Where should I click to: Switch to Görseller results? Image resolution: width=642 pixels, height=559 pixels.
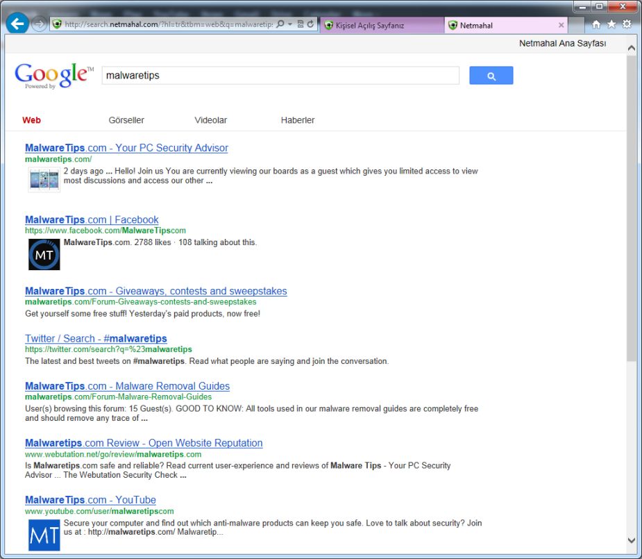pyautogui.click(x=126, y=120)
